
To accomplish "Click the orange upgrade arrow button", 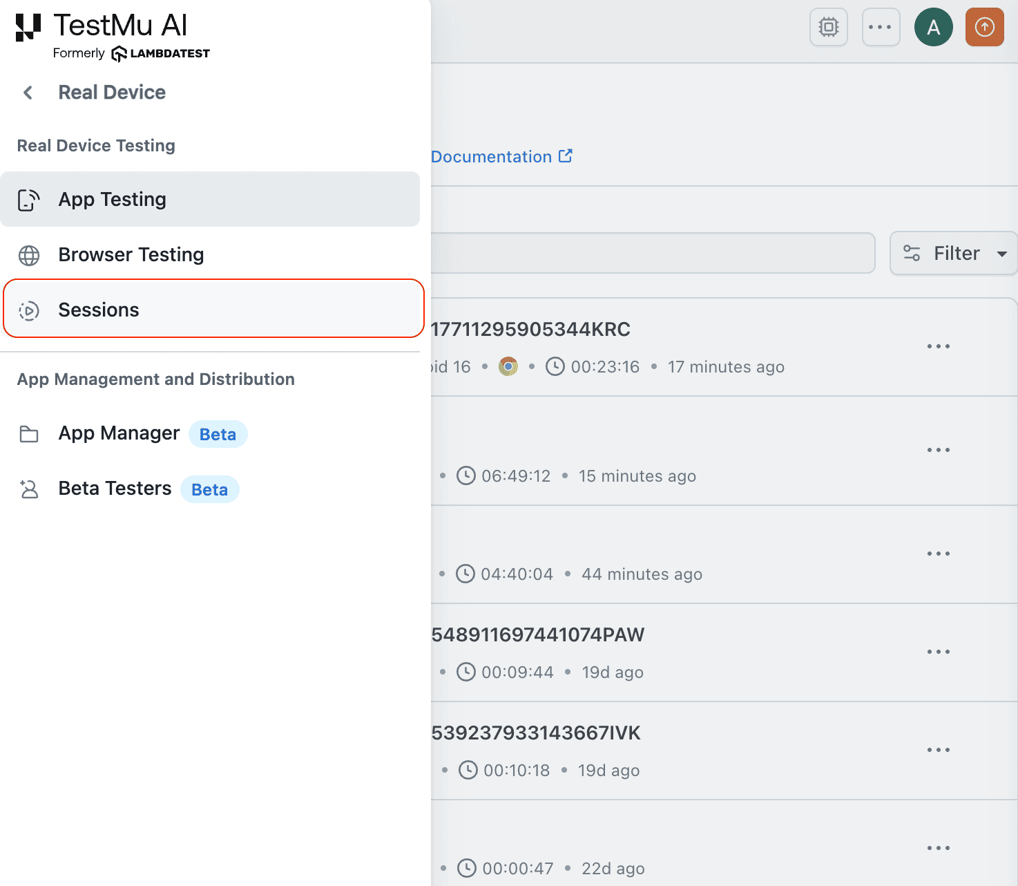I will point(984,27).
